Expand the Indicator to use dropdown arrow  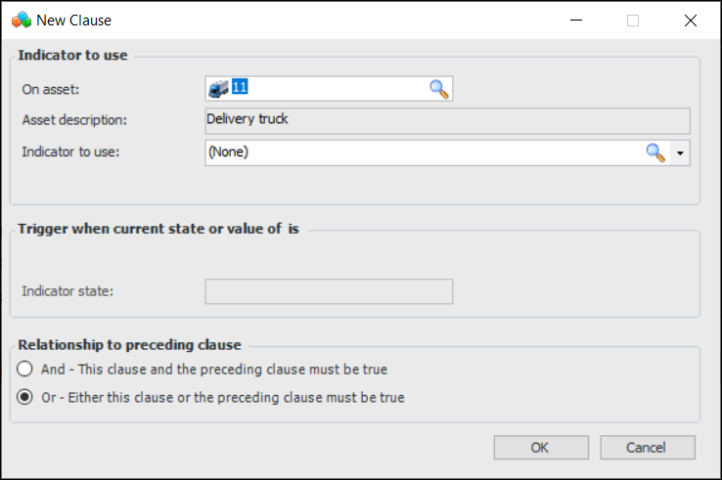pos(680,153)
